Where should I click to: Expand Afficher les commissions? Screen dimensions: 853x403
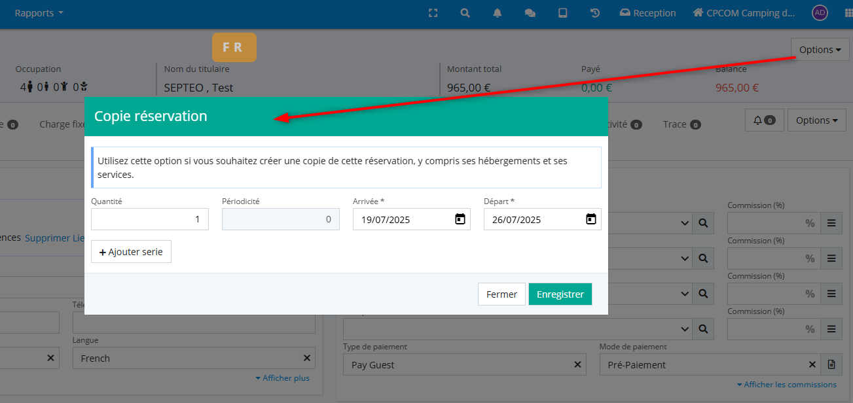[x=786, y=385]
